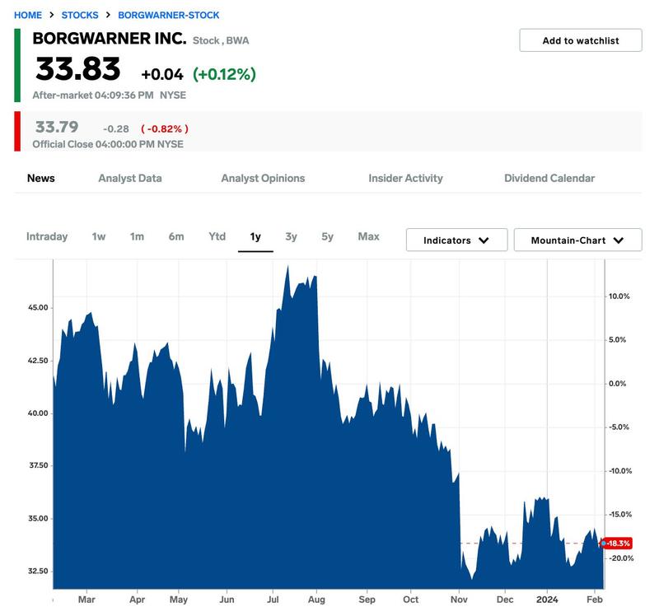Viewport: 659px width, 616px height.
Task: Open the Mountain-Chart type dropdown
Action: click(x=578, y=240)
